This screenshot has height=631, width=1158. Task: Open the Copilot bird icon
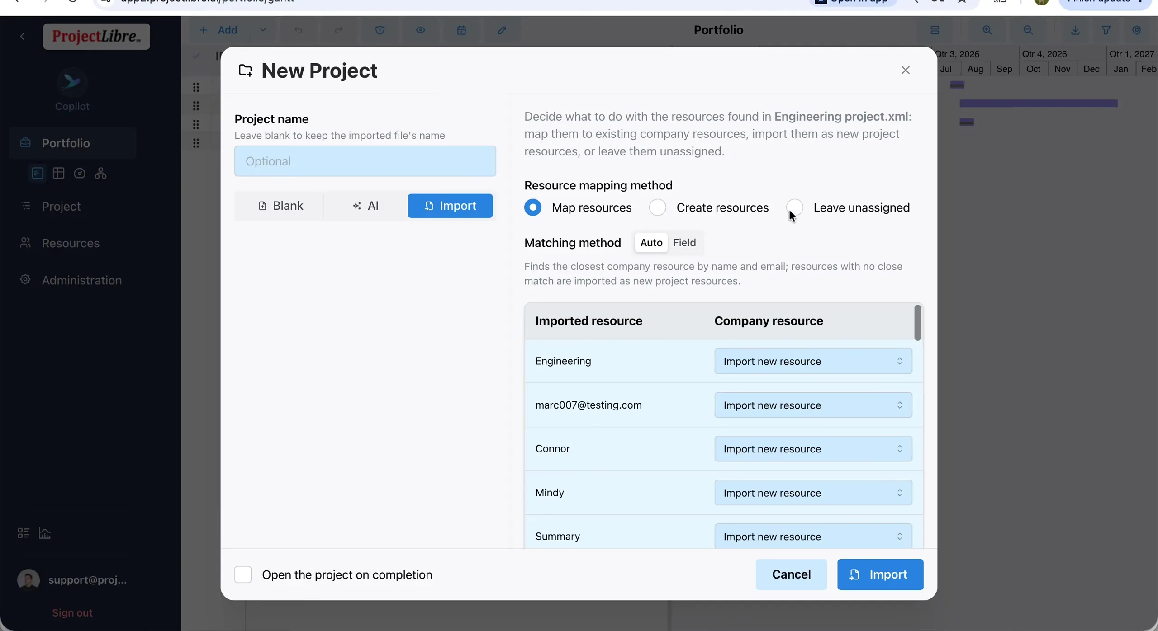coord(72,82)
